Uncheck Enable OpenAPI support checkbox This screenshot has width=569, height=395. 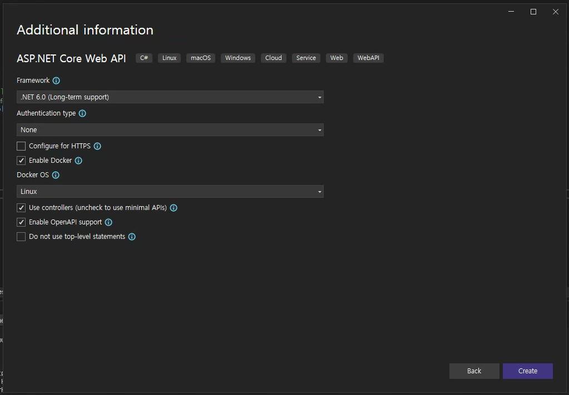(21, 222)
